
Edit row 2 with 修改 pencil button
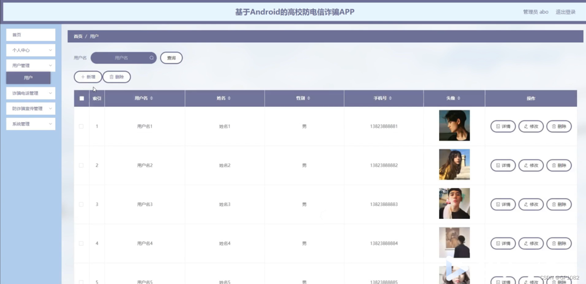click(531, 166)
